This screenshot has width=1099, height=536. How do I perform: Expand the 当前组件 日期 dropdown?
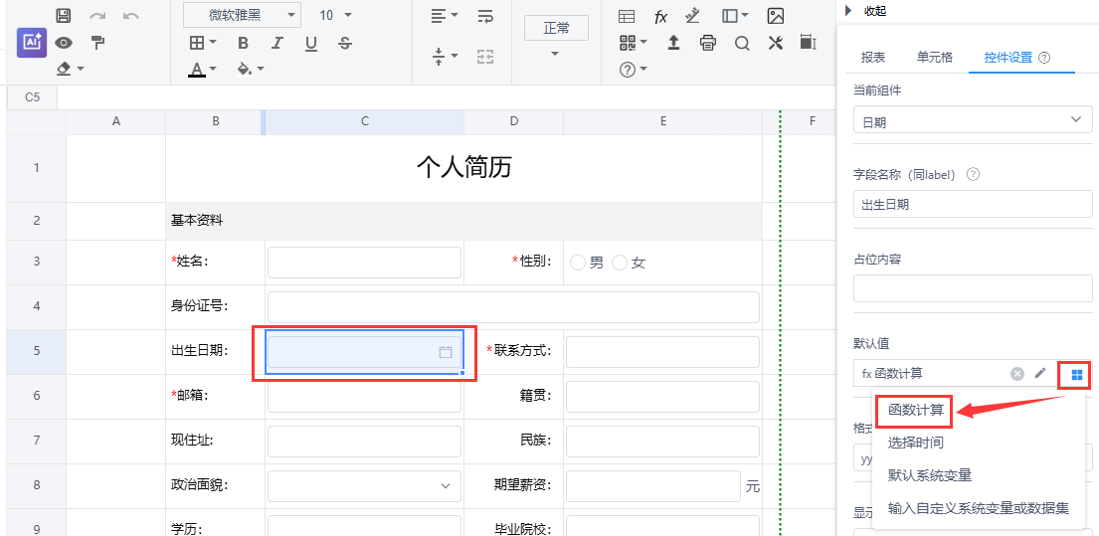[x=972, y=121]
